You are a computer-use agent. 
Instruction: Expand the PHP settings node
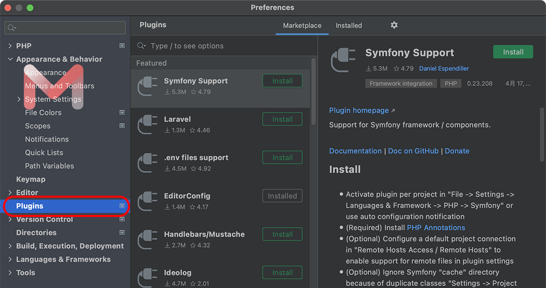tap(10, 46)
